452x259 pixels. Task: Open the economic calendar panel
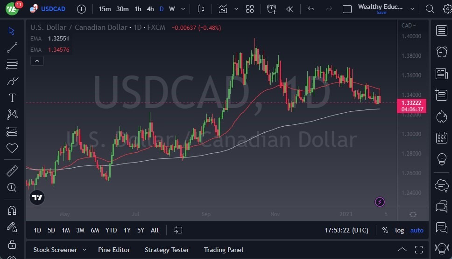click(442, 138)
